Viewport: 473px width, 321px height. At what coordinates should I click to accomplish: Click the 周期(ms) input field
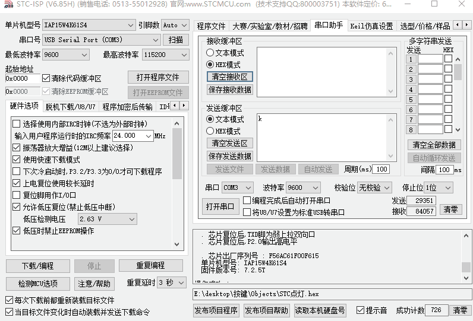pyautogui.click(x=381, y=170)
